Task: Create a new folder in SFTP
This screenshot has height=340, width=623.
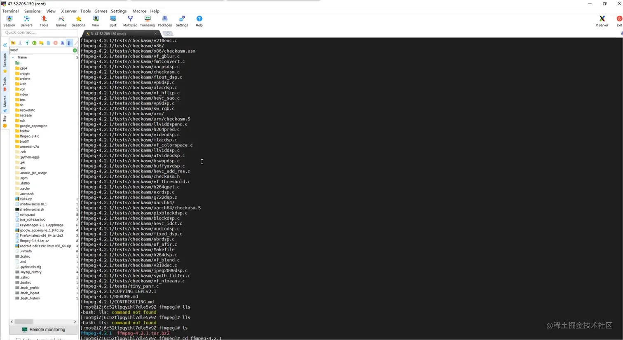Action: (41, 43)
